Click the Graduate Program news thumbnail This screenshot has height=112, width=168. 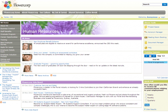coord(27,69)
